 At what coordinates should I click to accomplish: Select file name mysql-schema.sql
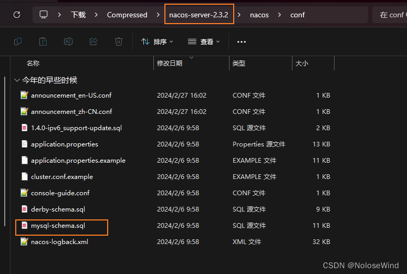[x=58, y=226]
